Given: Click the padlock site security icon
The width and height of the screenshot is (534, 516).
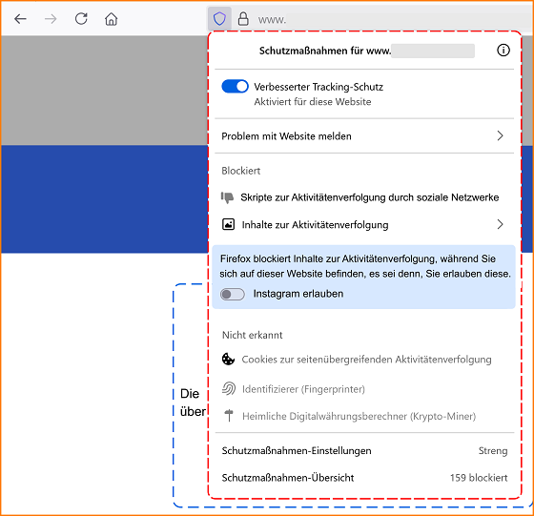Looking at the screenshot, I should coord(243,19).
